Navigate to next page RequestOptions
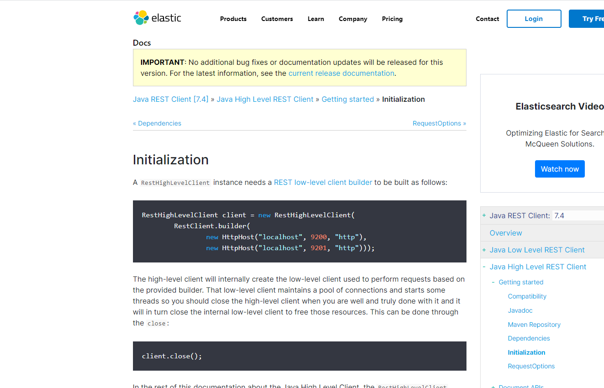The image size is (604, 388). 440,123
